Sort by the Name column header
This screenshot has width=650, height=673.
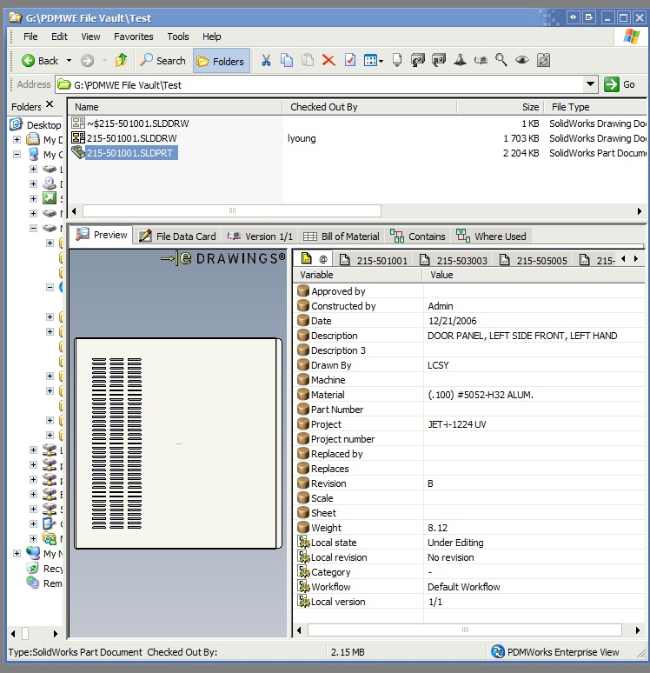coord(175,107)
